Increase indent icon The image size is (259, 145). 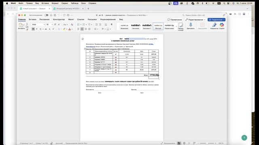tap(100, 25)
